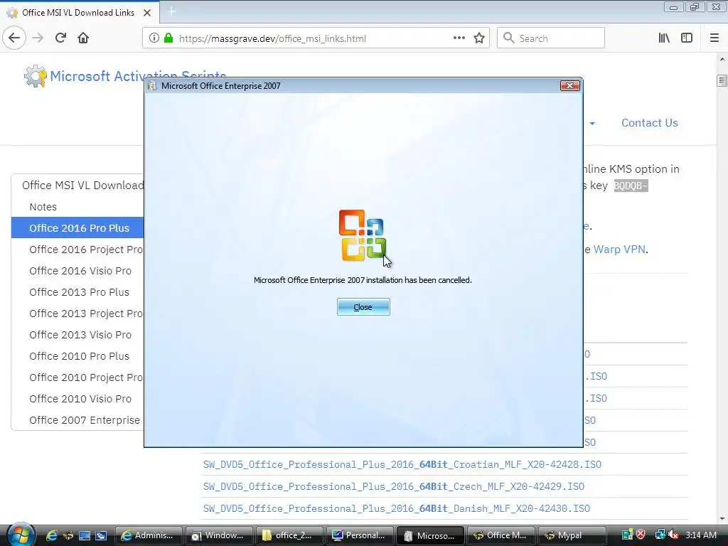The image size is (728, 546).
Task: Download the Czech 64Bit Office 2016 ISO
Action: coord(393,486)
